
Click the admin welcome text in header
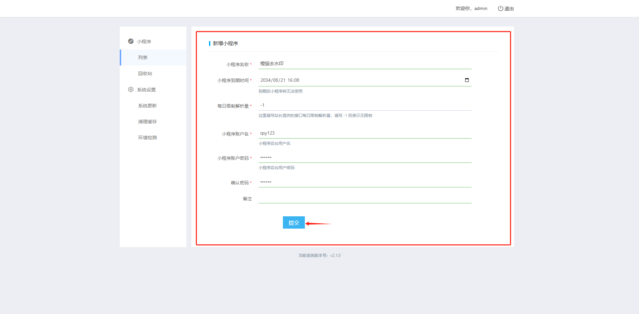pyautogui.click(x=471, y=8)
